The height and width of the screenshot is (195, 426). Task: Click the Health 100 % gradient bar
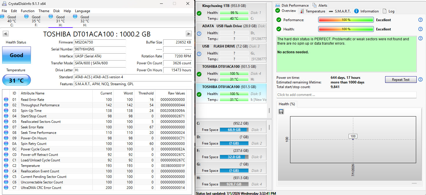click(x=346, y=29)
